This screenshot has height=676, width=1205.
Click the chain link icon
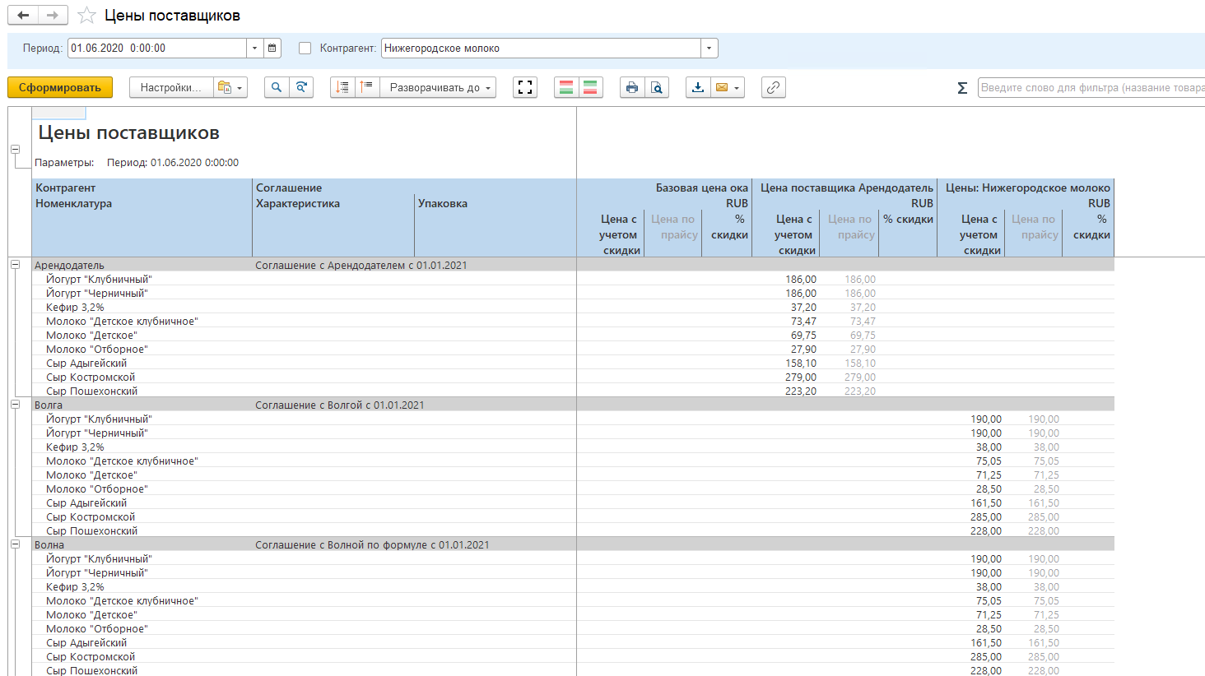click(x=773, y=88)
